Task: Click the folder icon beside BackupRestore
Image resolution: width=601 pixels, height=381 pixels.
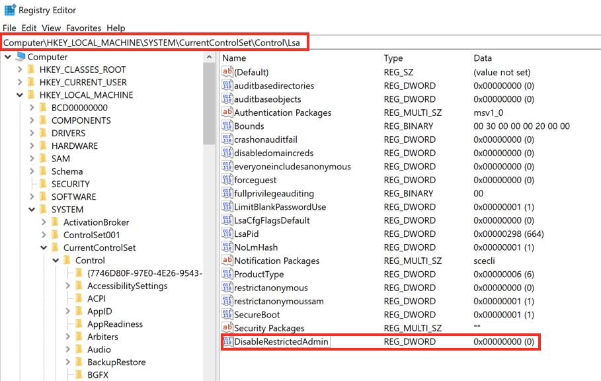Action: tap(79, 362)
